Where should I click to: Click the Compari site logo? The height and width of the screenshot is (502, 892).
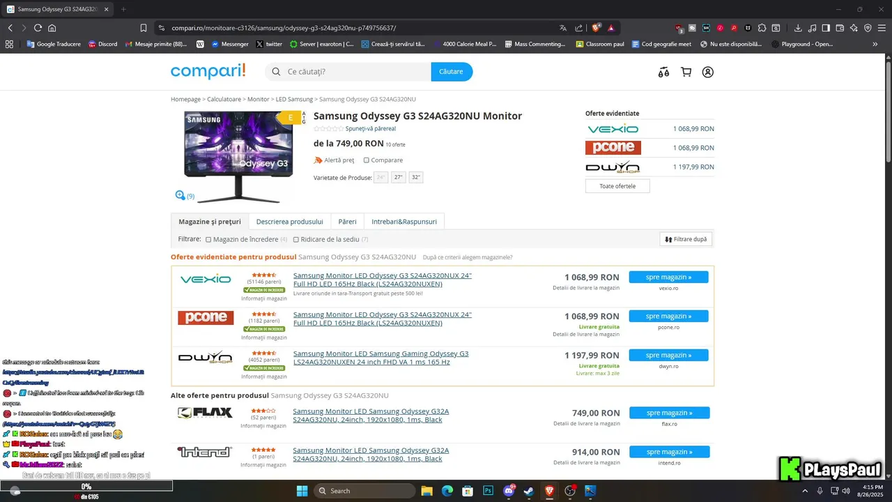(208, 71)
